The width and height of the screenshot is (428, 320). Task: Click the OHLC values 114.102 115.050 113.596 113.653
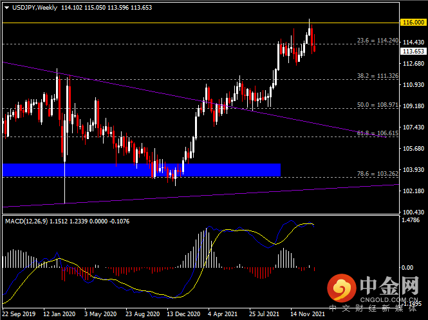106,8
